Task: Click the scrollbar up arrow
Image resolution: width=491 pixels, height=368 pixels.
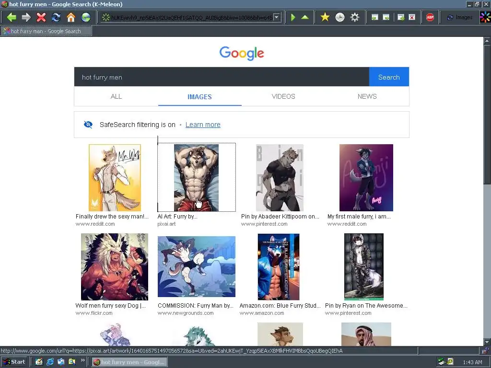Action: coord(487,41)
